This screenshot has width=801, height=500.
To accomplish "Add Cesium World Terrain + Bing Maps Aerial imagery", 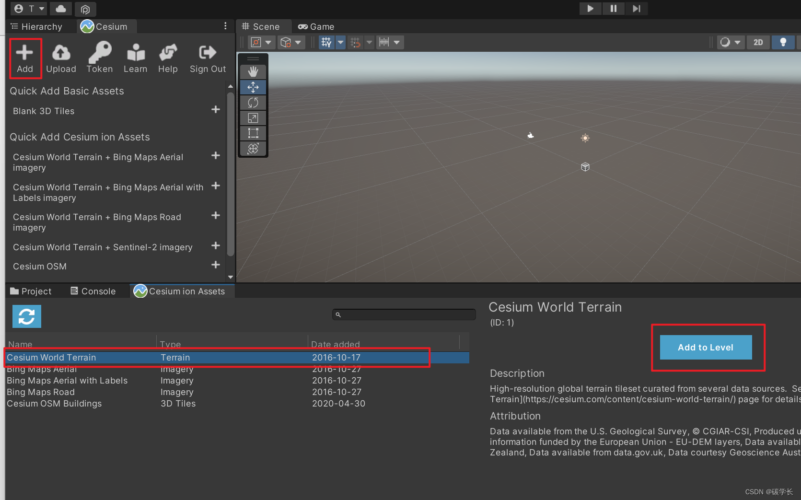I will 216,156.
